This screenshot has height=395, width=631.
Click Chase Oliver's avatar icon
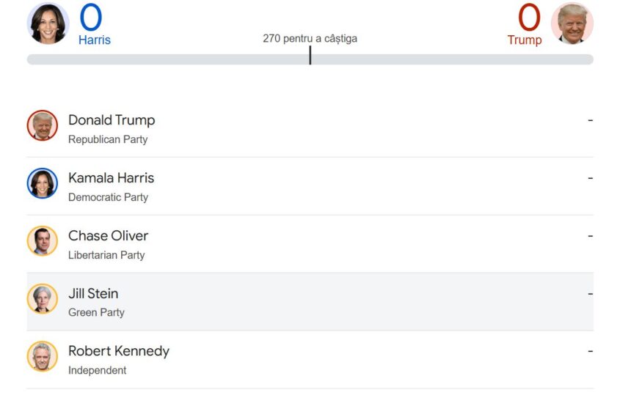[x=43, y=241]
